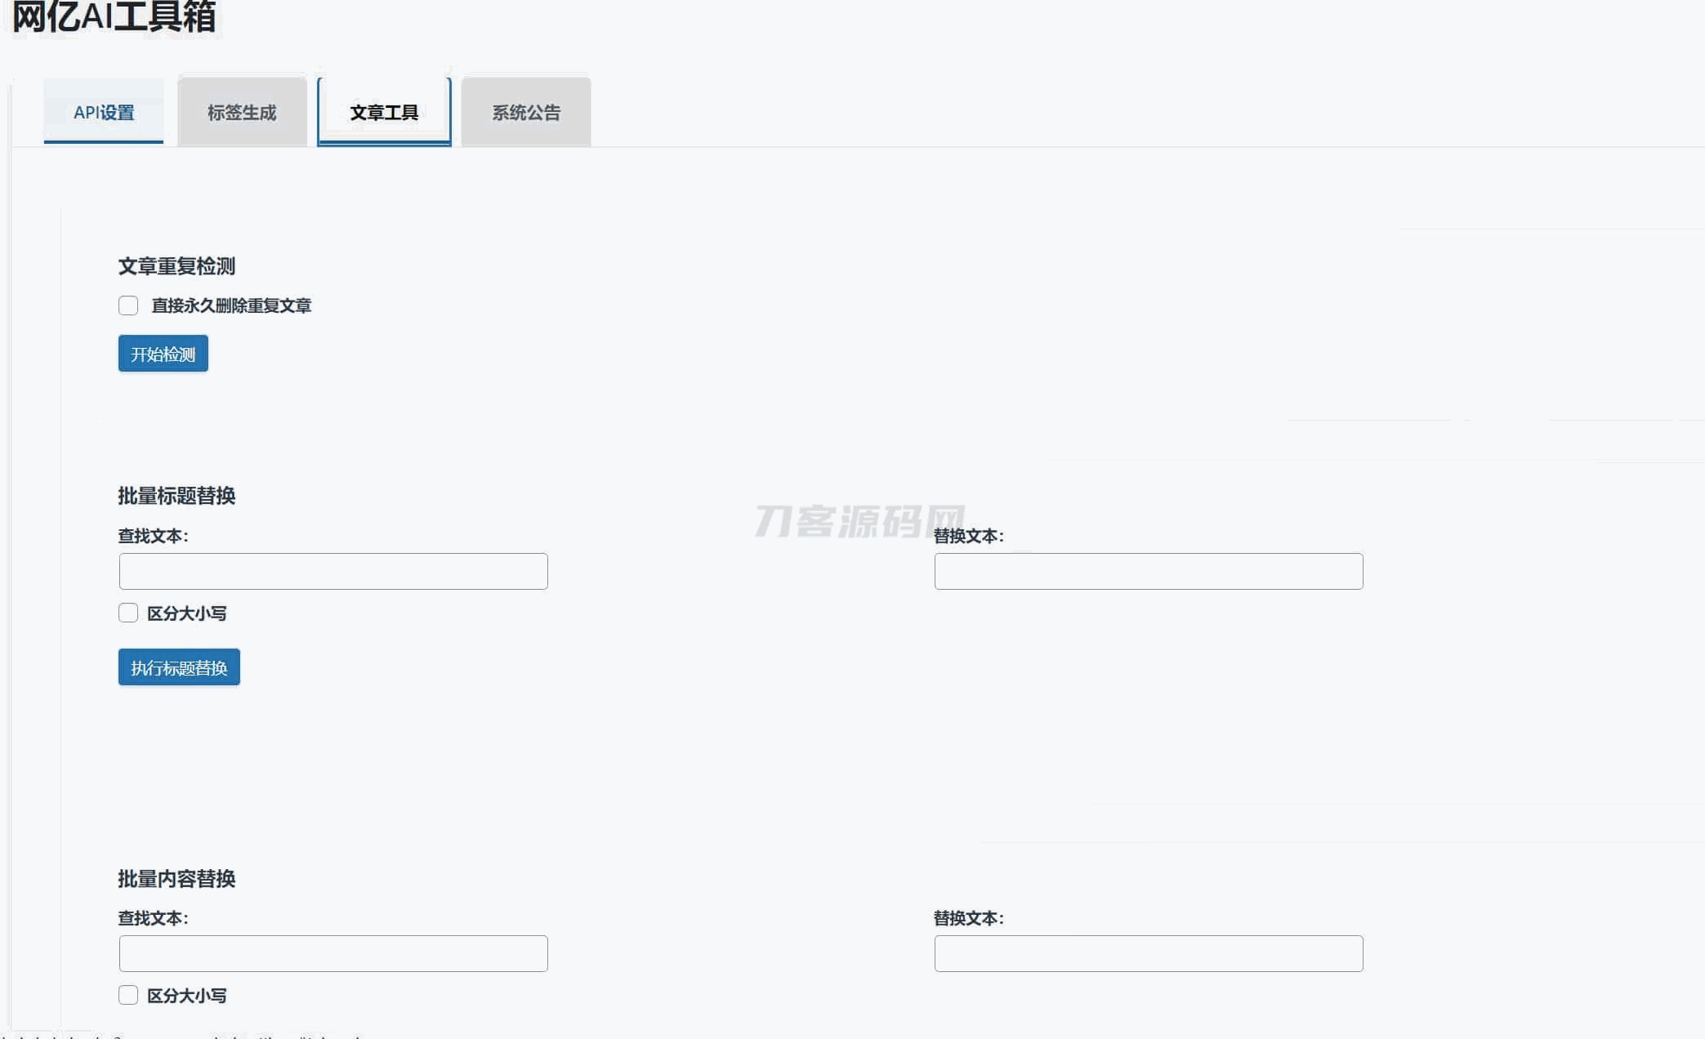Screen dimensions: 1705x1039
Task: Click 替换文本 input under 批量内容替换
Action: click(1148, 953)
